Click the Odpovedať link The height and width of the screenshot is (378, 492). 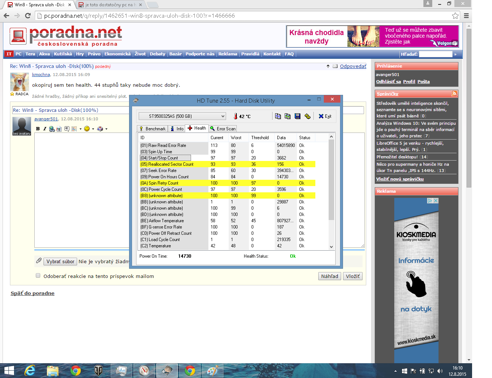[353, 66]
